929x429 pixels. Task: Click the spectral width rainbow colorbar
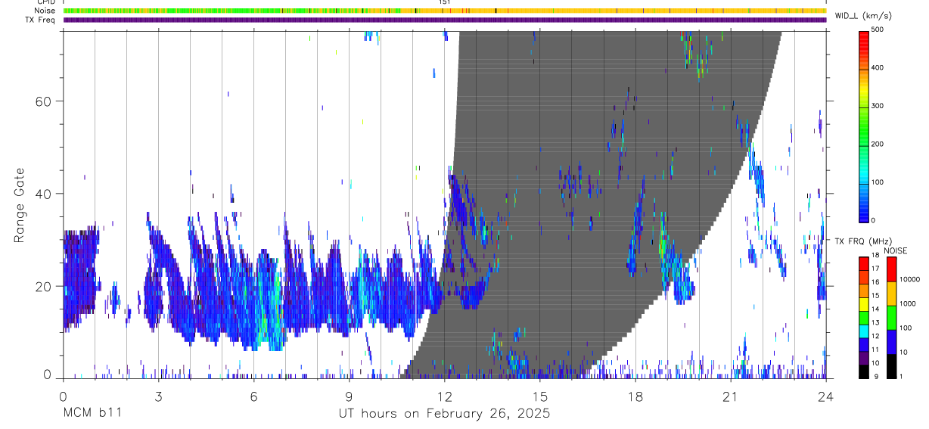(x=864, y=126)
